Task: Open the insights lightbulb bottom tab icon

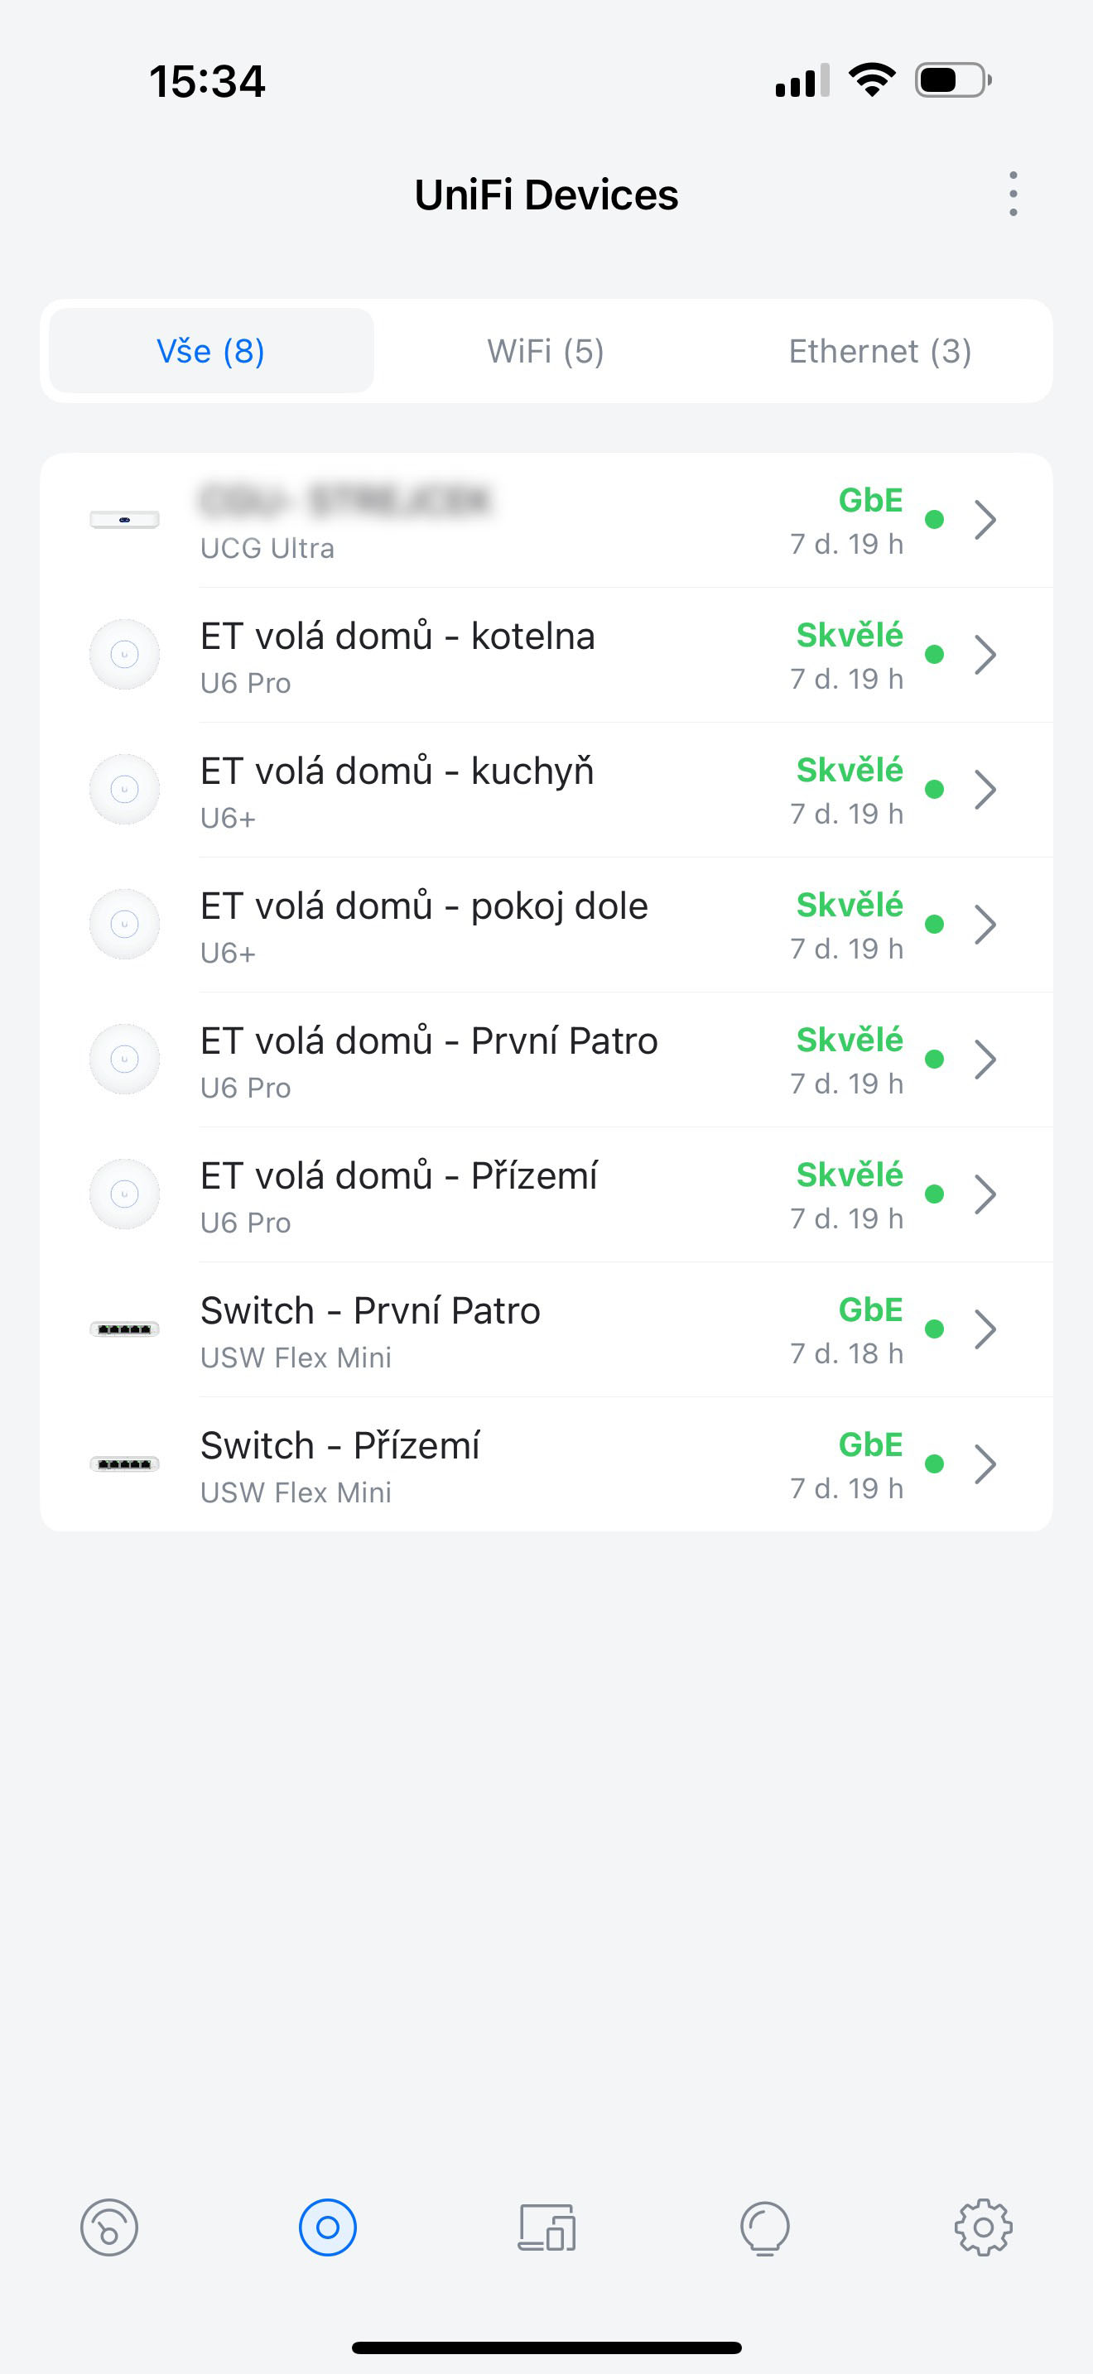Action: point(765,2227)
